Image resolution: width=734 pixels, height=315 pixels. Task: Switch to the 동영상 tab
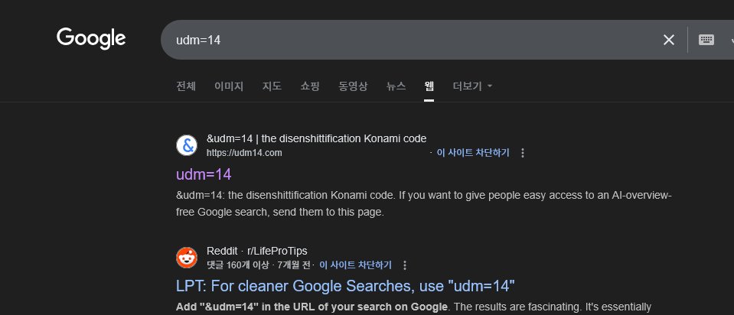(353, 86)
